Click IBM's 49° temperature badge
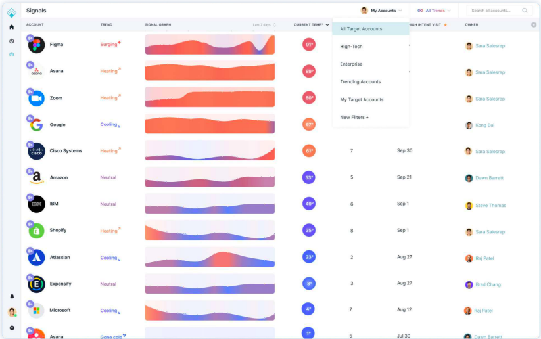Viewport: 541px width, 339px height. (309, 204)
